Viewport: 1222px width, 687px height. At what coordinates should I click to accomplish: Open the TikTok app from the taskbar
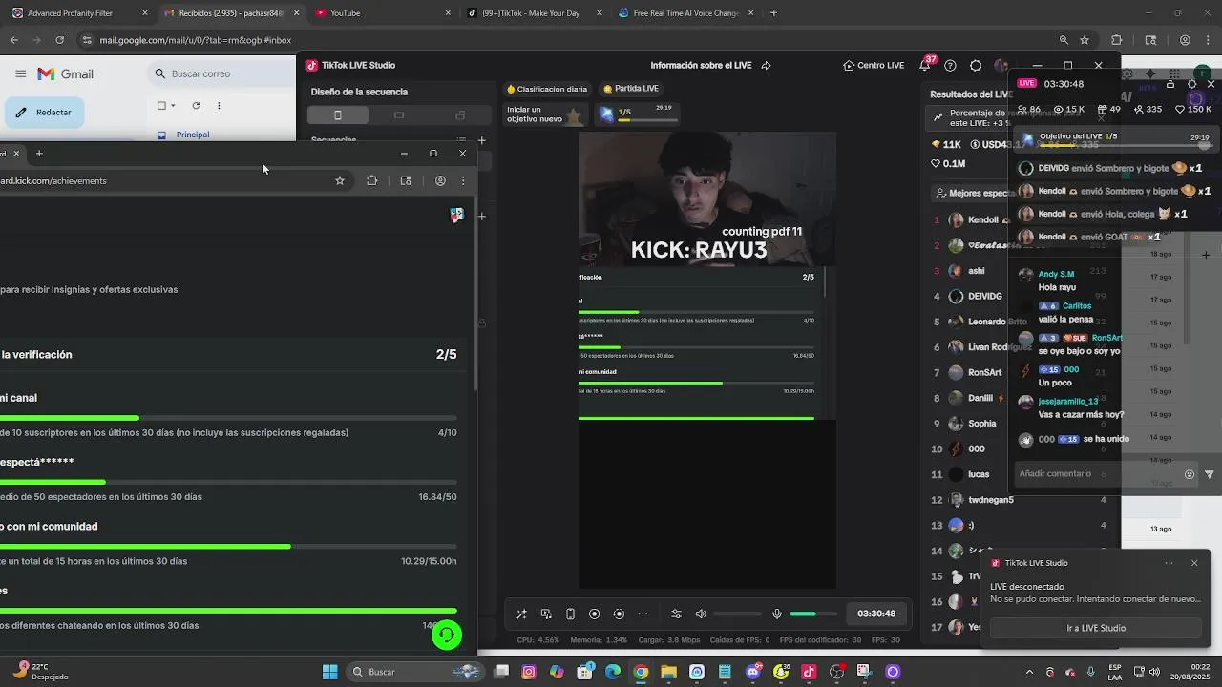point(809,672)
